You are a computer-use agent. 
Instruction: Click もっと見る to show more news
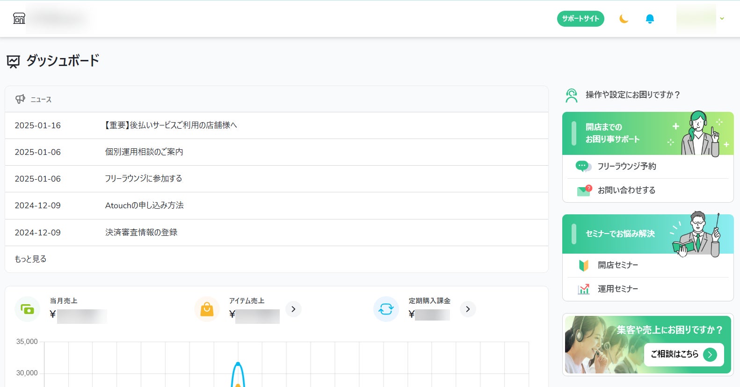[30, 259]
